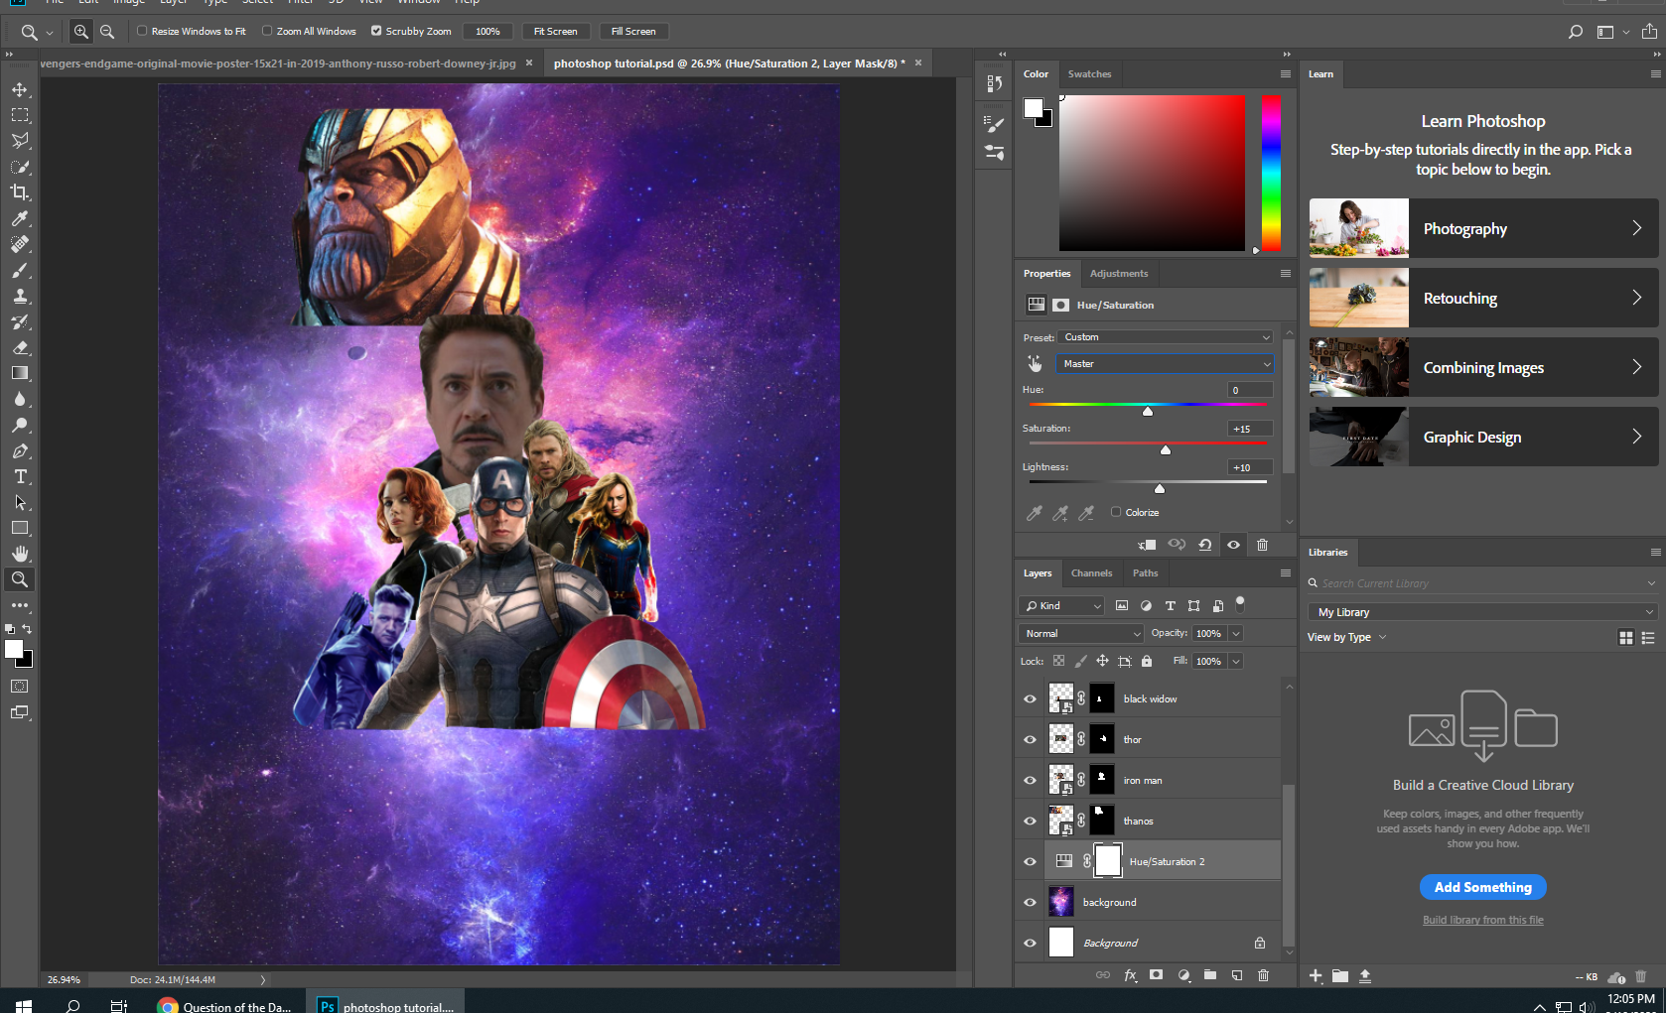
Task: Click the Add Something button
Action: tap(1483, 887)
